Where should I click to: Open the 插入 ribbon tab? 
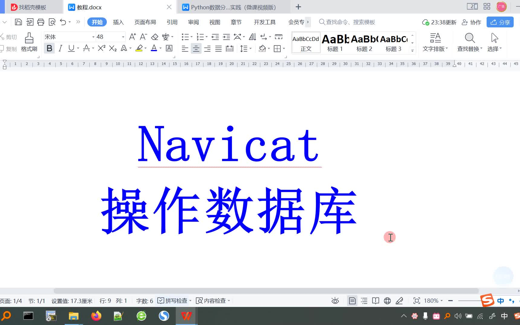tap(118, 22)
